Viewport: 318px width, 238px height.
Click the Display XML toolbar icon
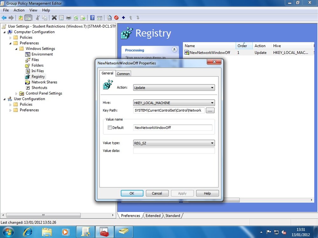(x=109, y=18)
